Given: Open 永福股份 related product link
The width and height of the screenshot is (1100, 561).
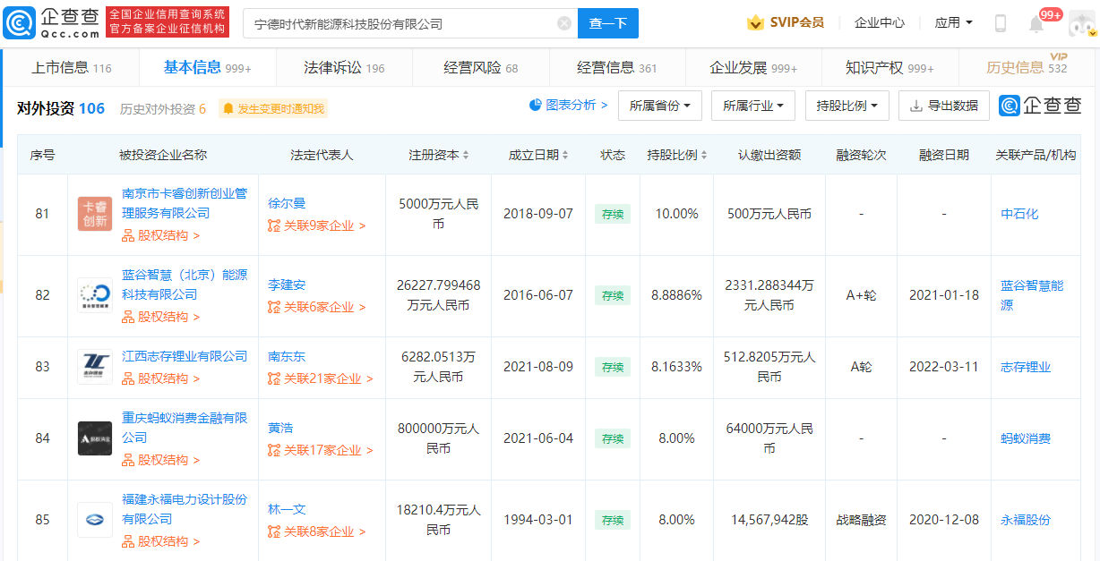Looking at the screenshot, I should pos(1026,520).
